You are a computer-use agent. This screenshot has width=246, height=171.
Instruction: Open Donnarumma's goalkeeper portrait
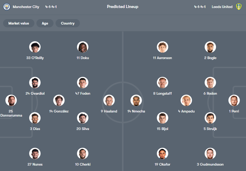pos(11,100)
